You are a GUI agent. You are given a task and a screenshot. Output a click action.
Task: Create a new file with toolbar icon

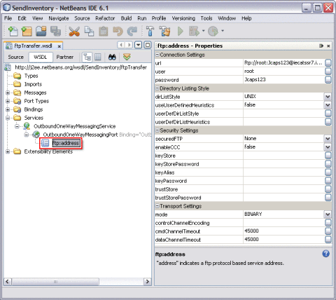click(13, 31)
